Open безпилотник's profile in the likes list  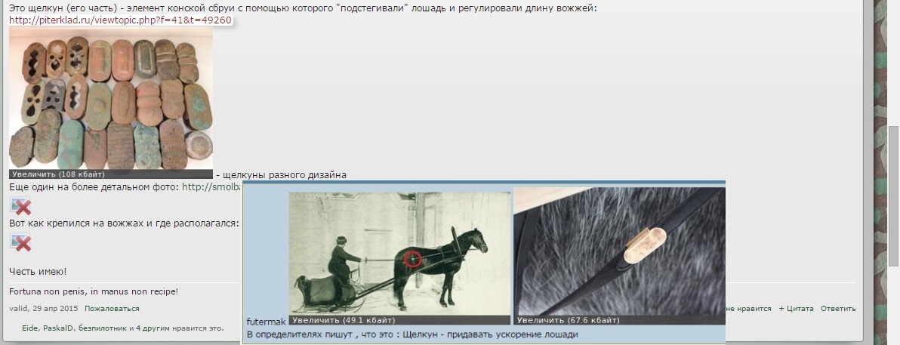pyautogui.click(x=102, y=328)
